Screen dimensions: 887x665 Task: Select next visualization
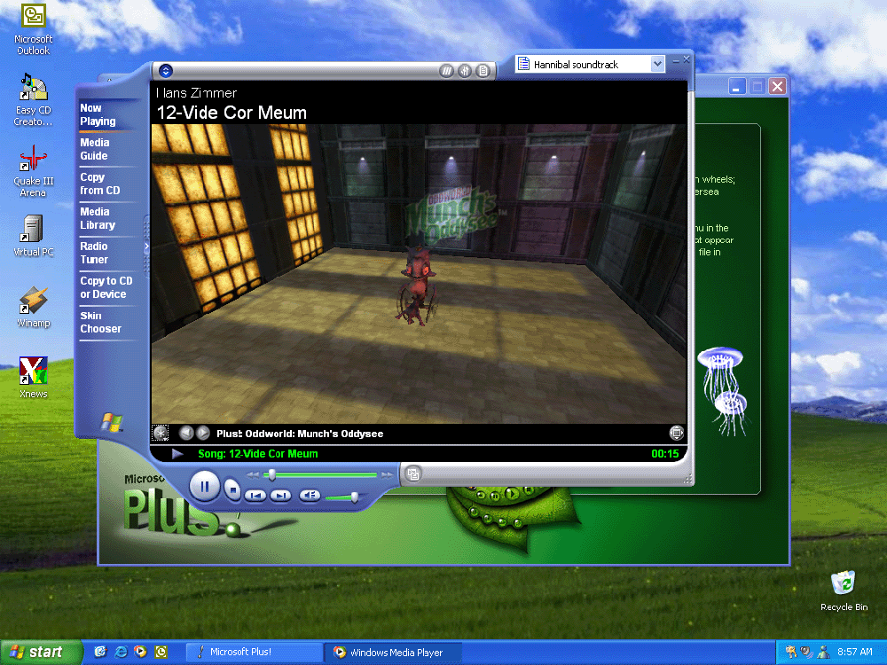(202, 434)
